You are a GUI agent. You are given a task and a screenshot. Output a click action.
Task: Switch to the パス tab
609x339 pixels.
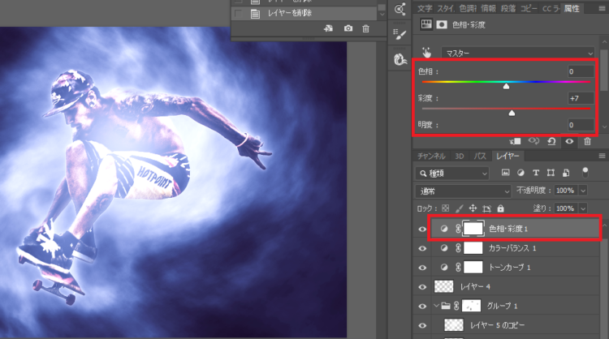click(x=480, y=156)
